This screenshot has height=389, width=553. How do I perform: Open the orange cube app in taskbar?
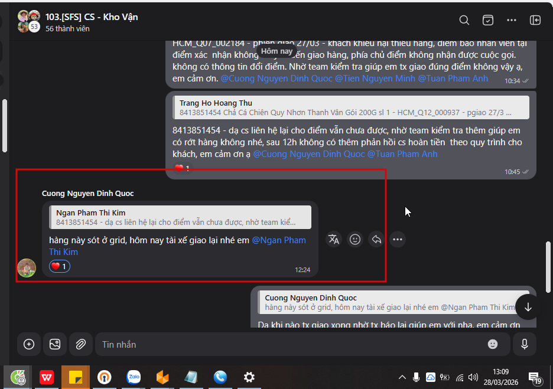[162, 377]
